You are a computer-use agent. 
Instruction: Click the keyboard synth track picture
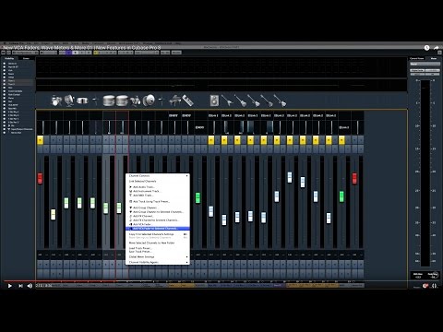[188, 101]
